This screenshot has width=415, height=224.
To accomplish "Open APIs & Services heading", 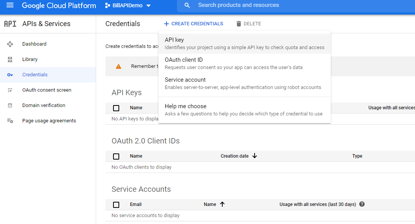I will click(46, 24).
